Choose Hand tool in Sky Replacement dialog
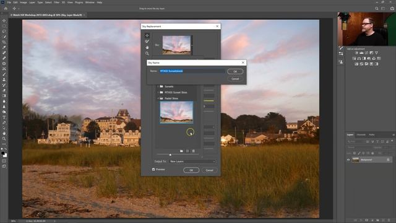Image resolution: width=396 pixels, height=223 pixels. (x=147, y=47)
